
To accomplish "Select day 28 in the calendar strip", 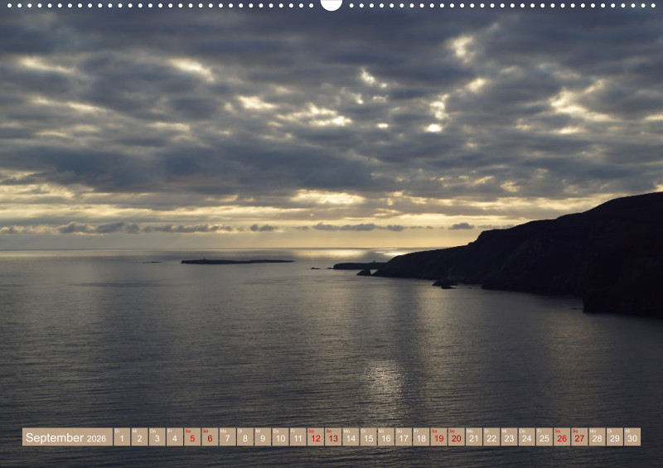I will click(x=598, y=437).
